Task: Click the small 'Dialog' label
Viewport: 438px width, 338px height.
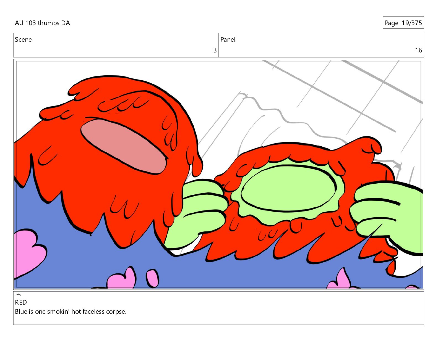Action: click(x=18, y=294)
